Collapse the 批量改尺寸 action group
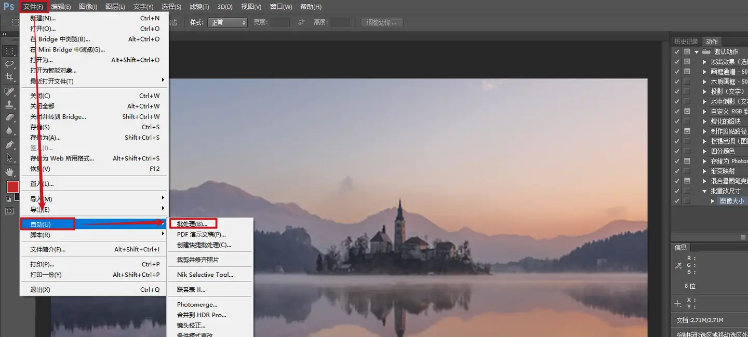Screen dimensions: 748x337 705,191
